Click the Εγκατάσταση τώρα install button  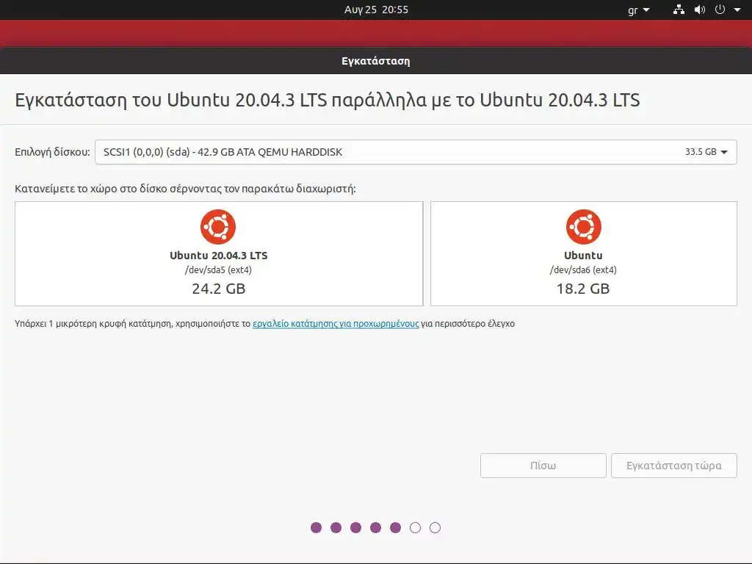pos(674,466)
